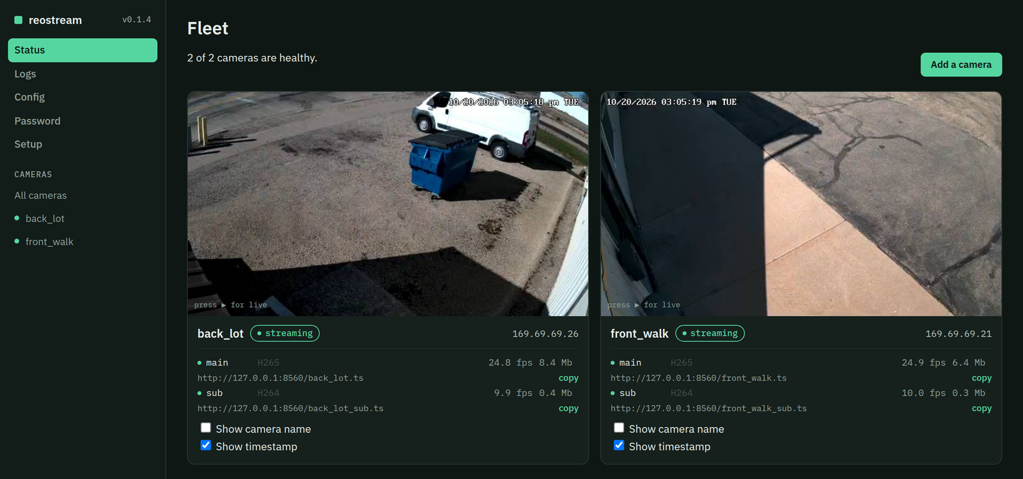Copy the back_lot main stream URL

tap(568, 378)
